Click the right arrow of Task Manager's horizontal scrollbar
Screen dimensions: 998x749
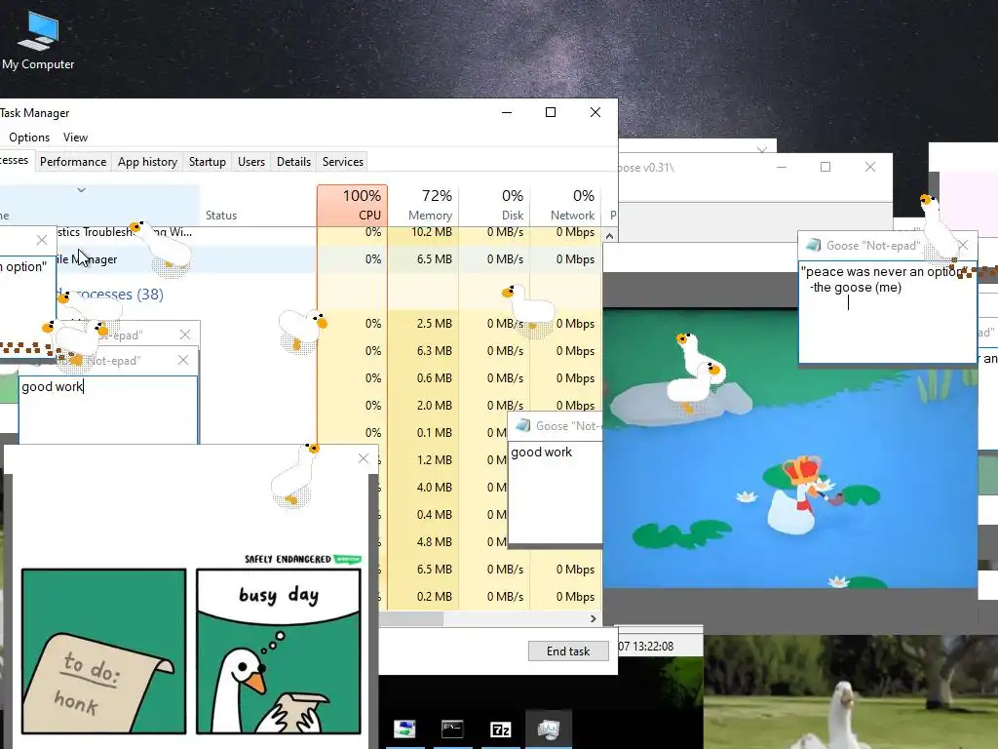tap(594, 618)
